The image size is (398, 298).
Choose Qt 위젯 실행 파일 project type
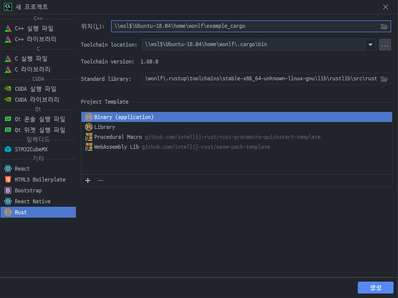pyautogui.click(x=38, y=130)
